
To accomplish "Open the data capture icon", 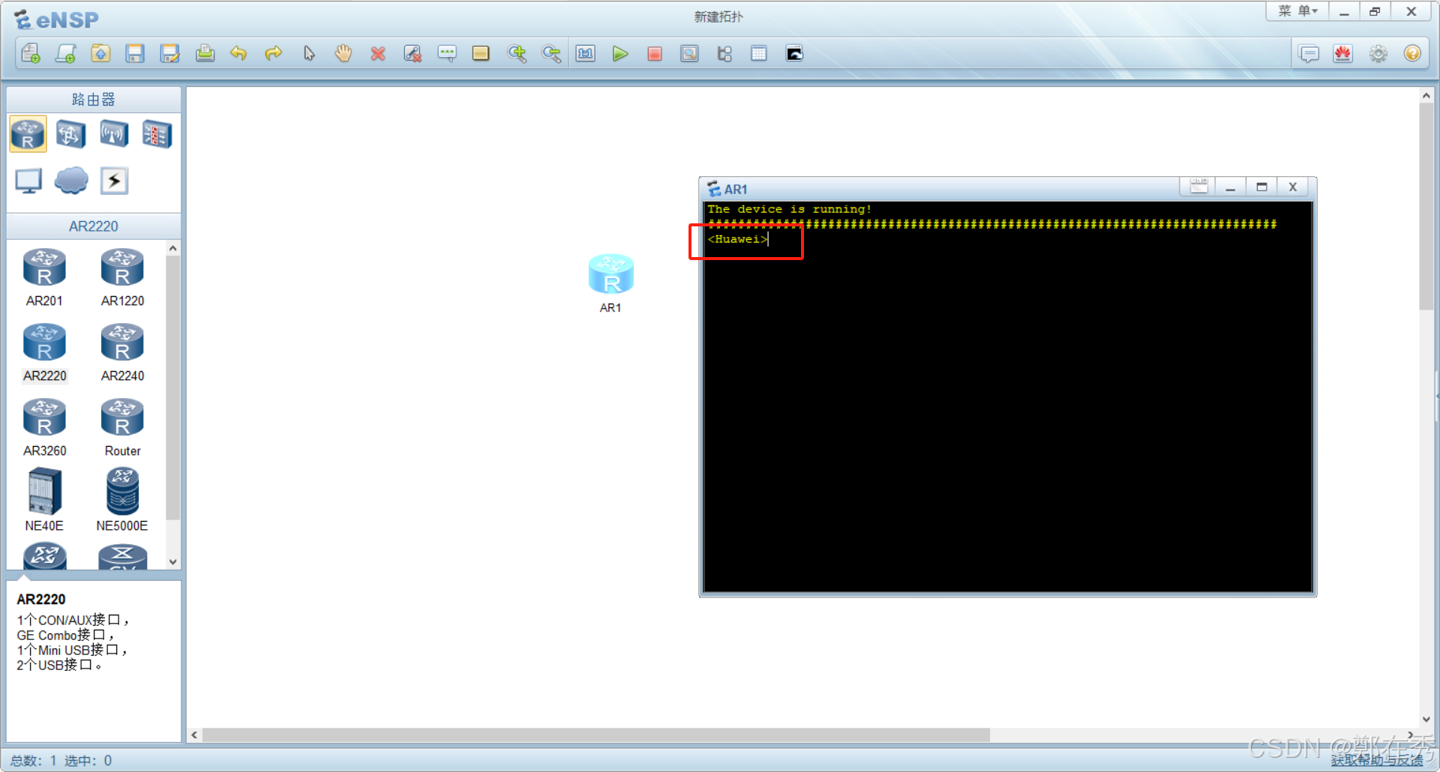I will [689, 54].
